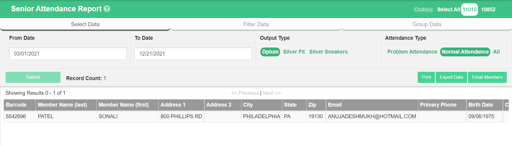Open Email Members
The image size is (512, 145).
click(x=487, y=77)
